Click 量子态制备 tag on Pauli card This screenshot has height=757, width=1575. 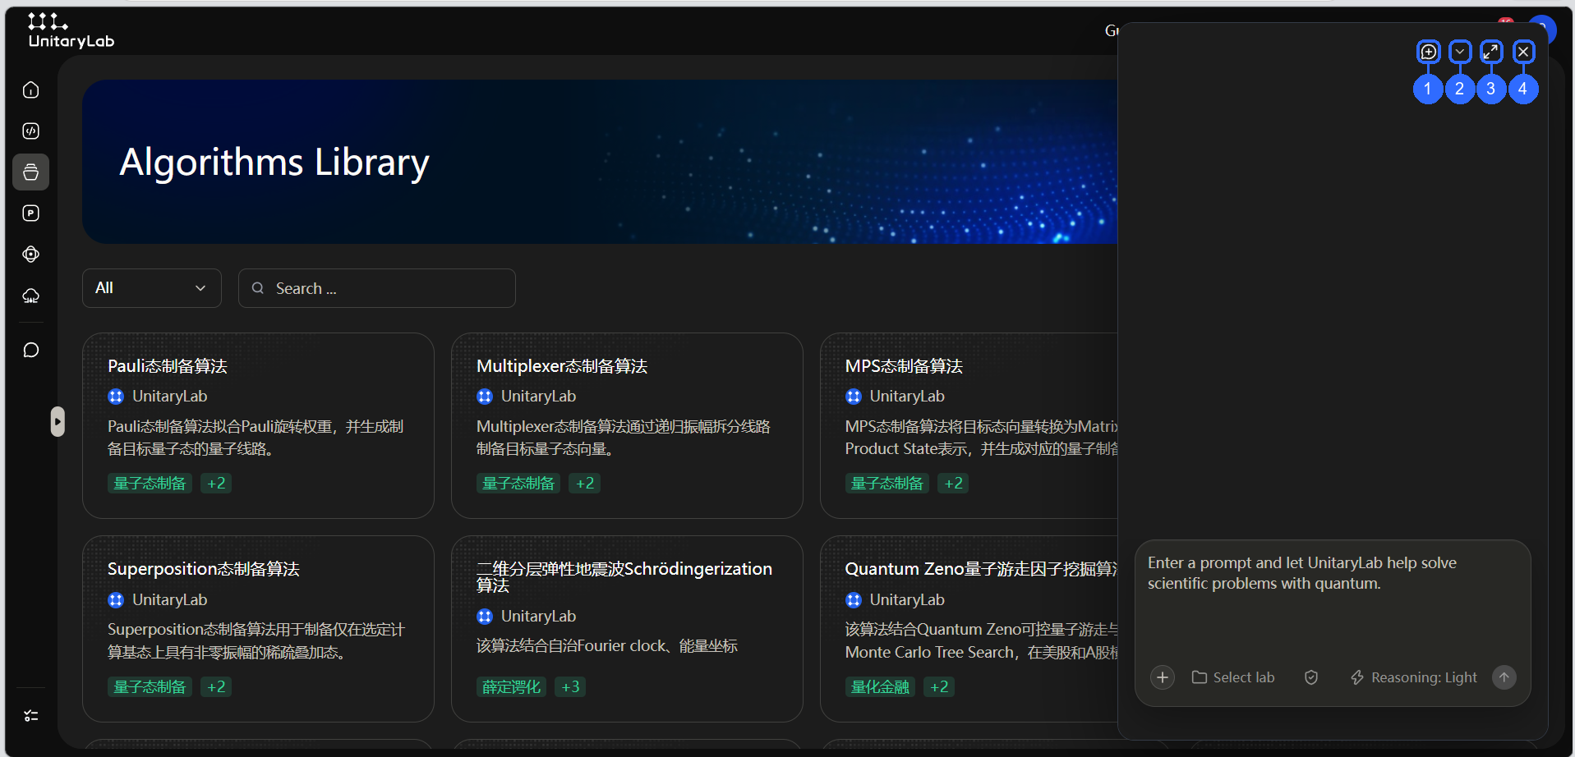(150, 484)
